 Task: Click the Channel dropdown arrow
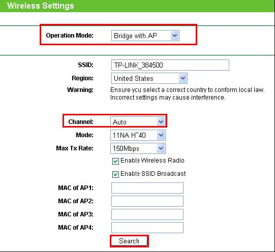pos(161,121)
